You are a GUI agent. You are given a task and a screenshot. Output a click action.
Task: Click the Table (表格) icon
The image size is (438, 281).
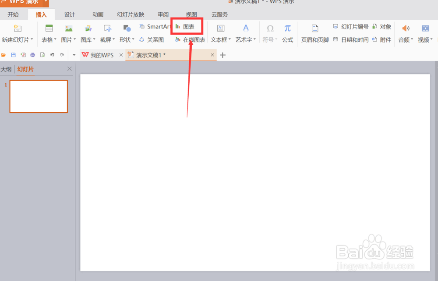tap(49, 28)
